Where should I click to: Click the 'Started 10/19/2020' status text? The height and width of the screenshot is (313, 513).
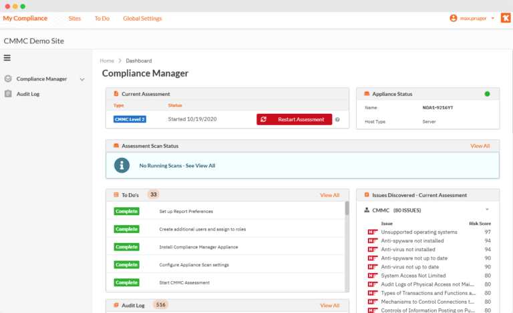coord(192,119)
